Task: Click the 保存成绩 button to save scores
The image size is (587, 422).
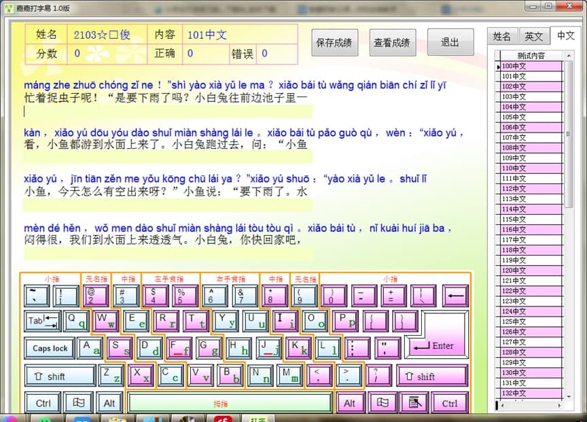Action: coord(333,41)
